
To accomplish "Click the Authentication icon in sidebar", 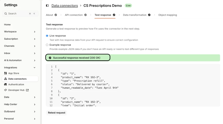I will point(6,85).
